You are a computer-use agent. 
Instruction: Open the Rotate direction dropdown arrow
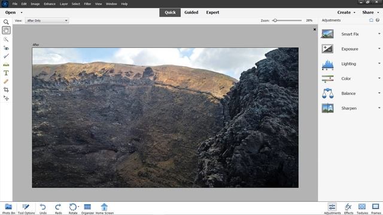click(78, 207)
